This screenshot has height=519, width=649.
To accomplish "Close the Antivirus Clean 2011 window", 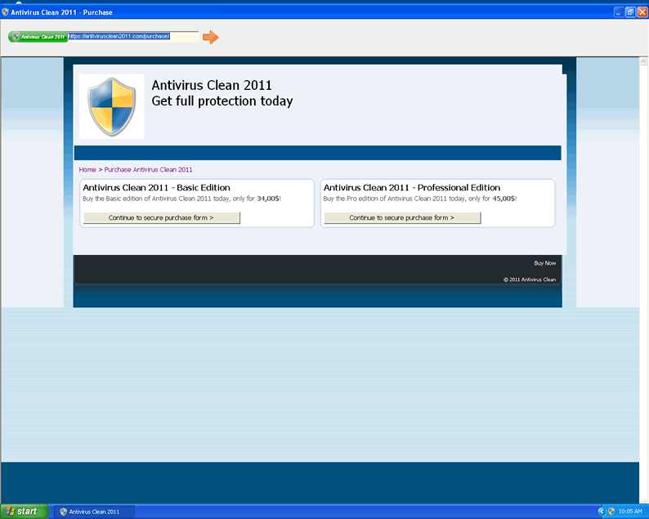I will tap(642, 12).
